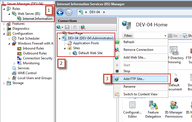Click the Go filter button
The image size is (192, 122).
point(173,36)
